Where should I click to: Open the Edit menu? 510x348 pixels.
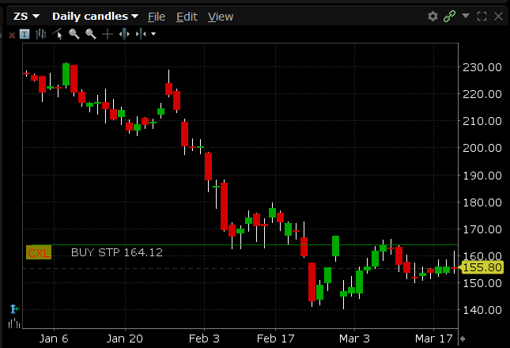187,17
